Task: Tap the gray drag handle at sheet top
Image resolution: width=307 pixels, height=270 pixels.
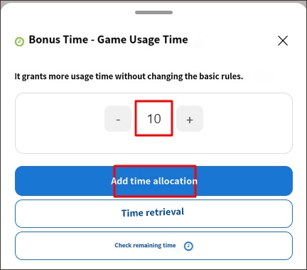Action: [x=153, y=12]
